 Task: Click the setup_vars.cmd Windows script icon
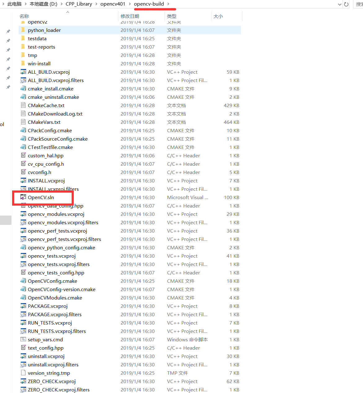pos(23,339)
